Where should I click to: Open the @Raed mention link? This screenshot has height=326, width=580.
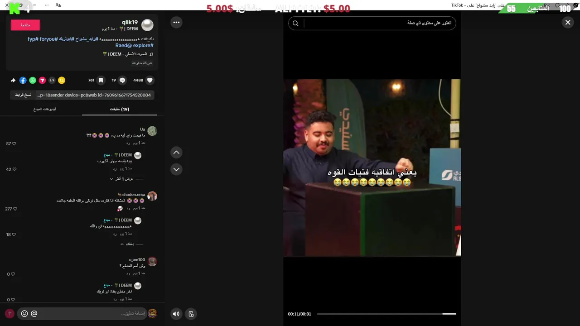click(123, 46)
